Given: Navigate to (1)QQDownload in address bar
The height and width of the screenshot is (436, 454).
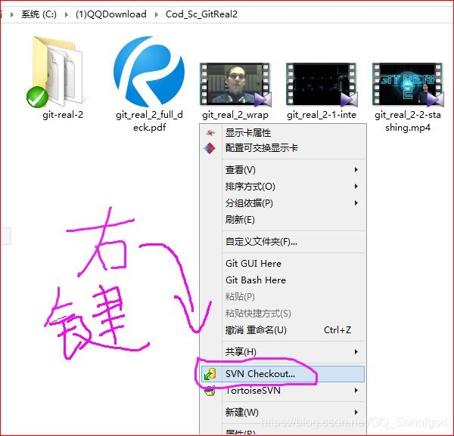Looking at the screenshot, I should click(111, 14).
